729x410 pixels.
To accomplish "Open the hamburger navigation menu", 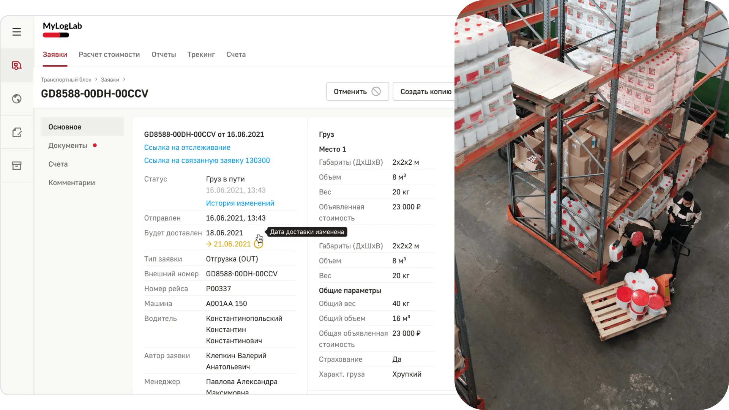I will pos(17,32).
